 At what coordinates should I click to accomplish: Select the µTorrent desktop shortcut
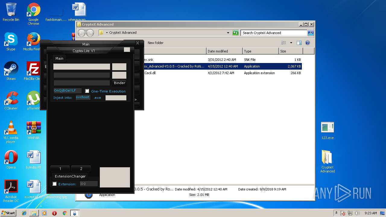(33, 101)
